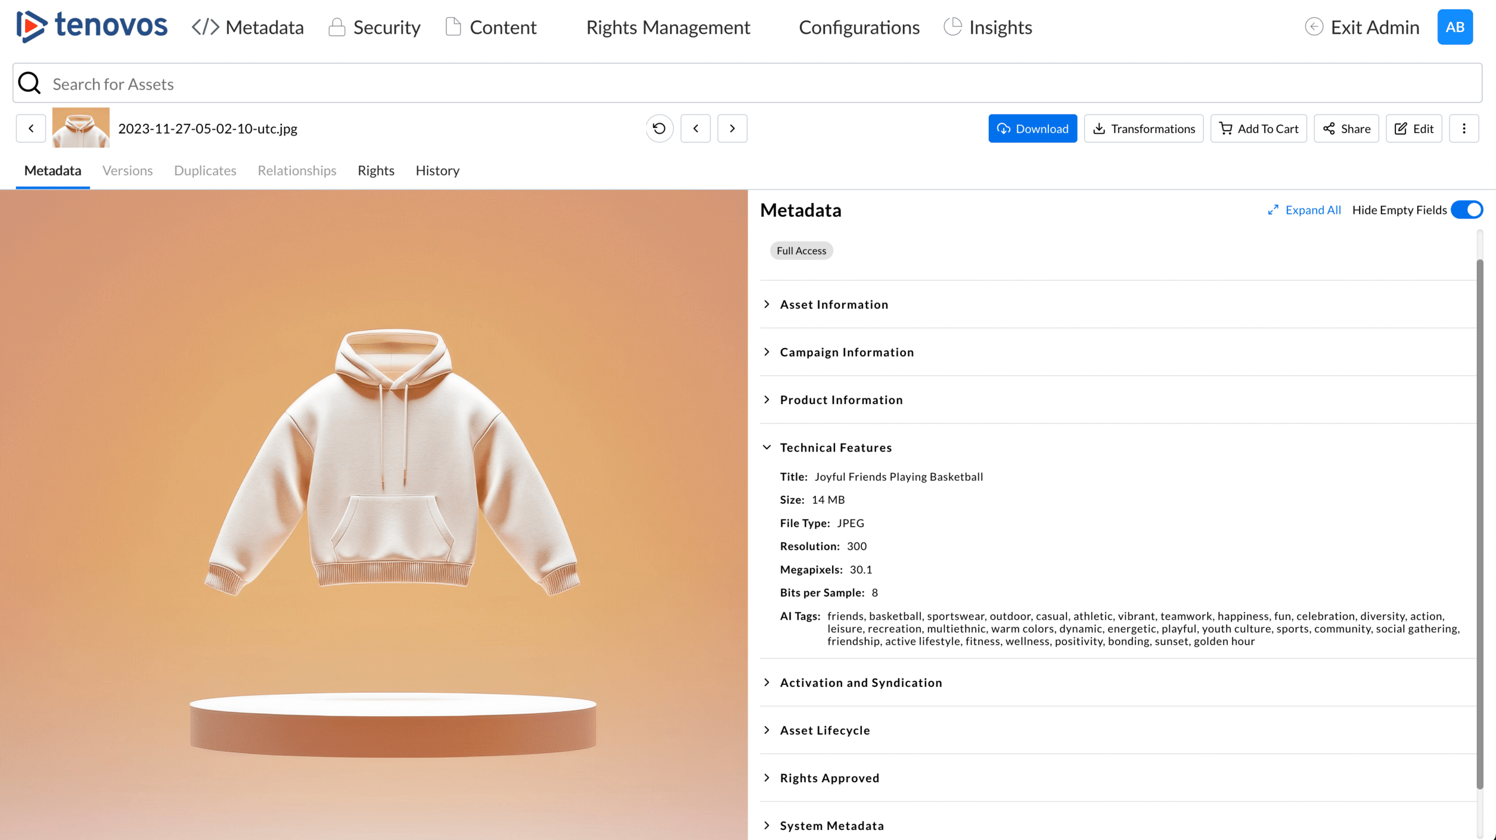
Task: Open the Rights Management menu
Action: [x=668, y=26]
